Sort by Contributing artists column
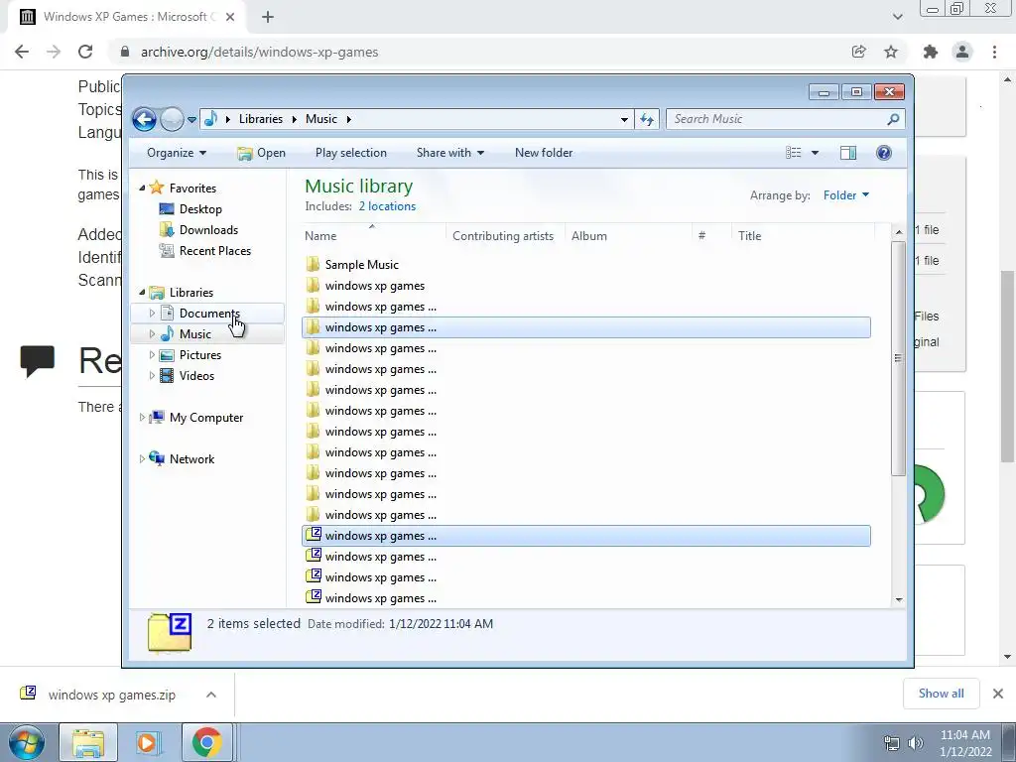The height and width of the screenshot is (762, 1016). (x=503, y=236)
